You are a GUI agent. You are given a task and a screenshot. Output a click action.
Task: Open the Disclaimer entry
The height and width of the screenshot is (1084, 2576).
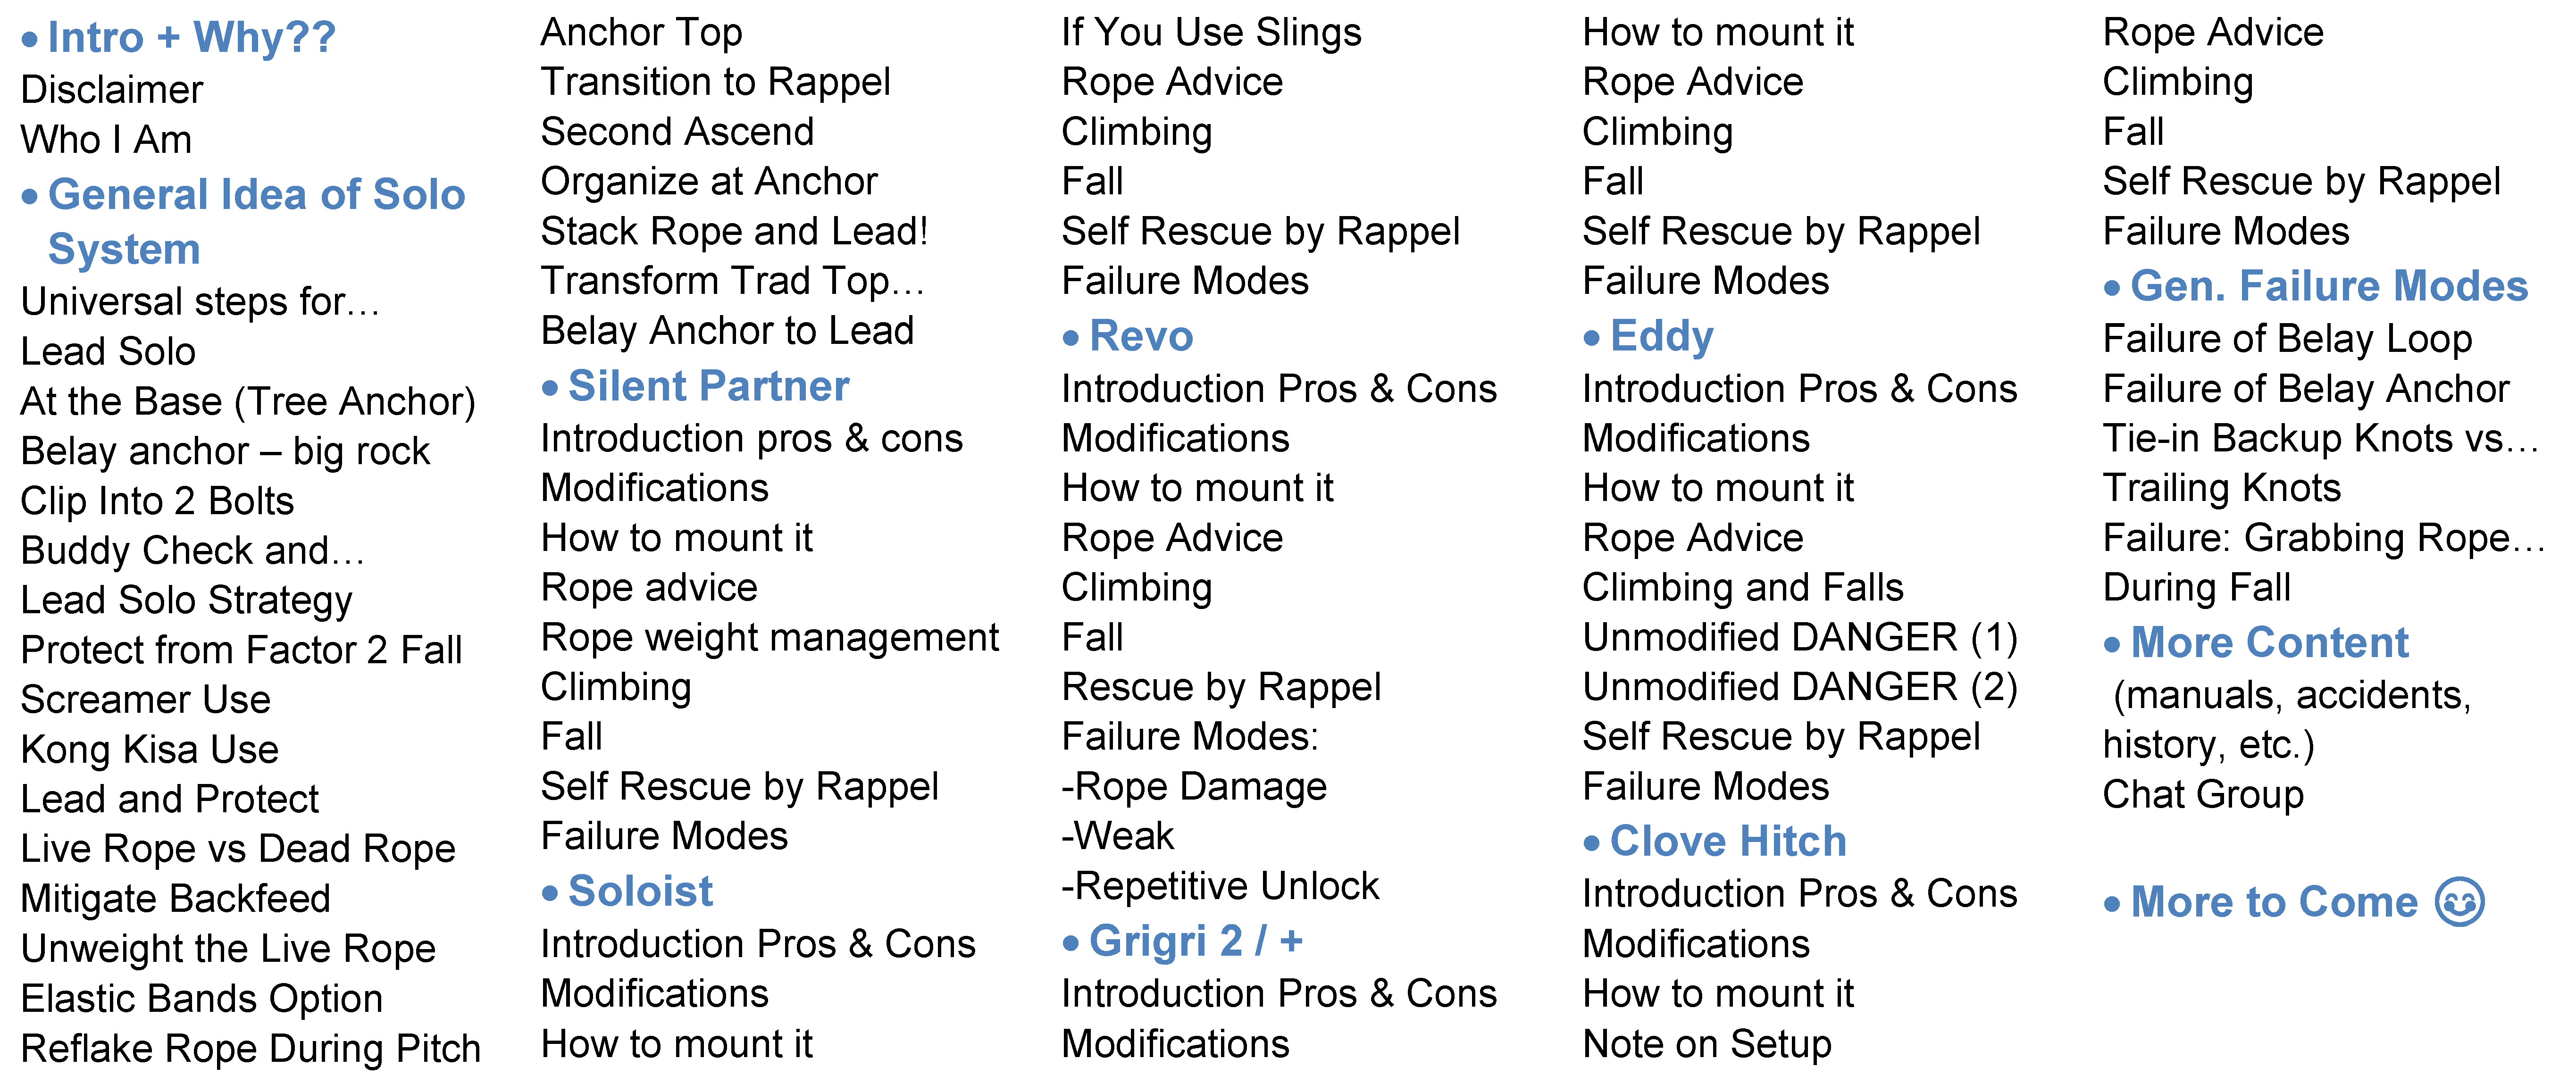112,90
